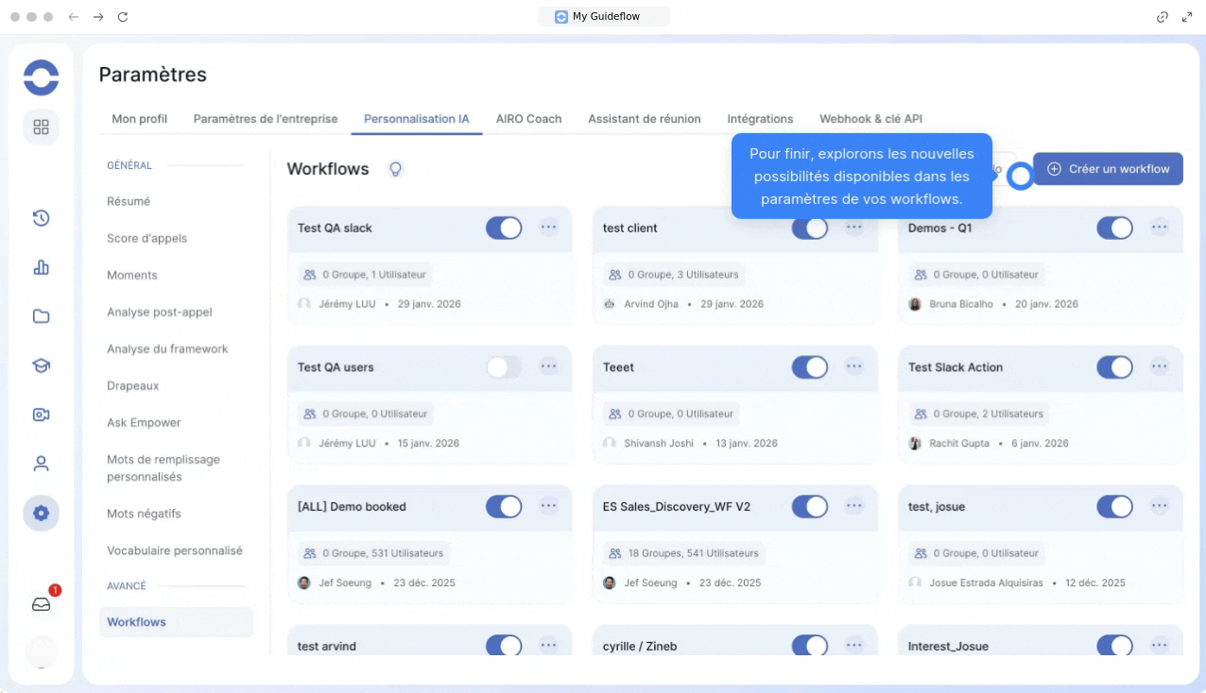Open three-dot menu for Demos - Q1

1160,228
